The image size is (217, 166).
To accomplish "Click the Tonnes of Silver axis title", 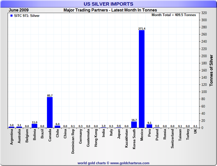I will pyautogui.click(x=211, y=70).
